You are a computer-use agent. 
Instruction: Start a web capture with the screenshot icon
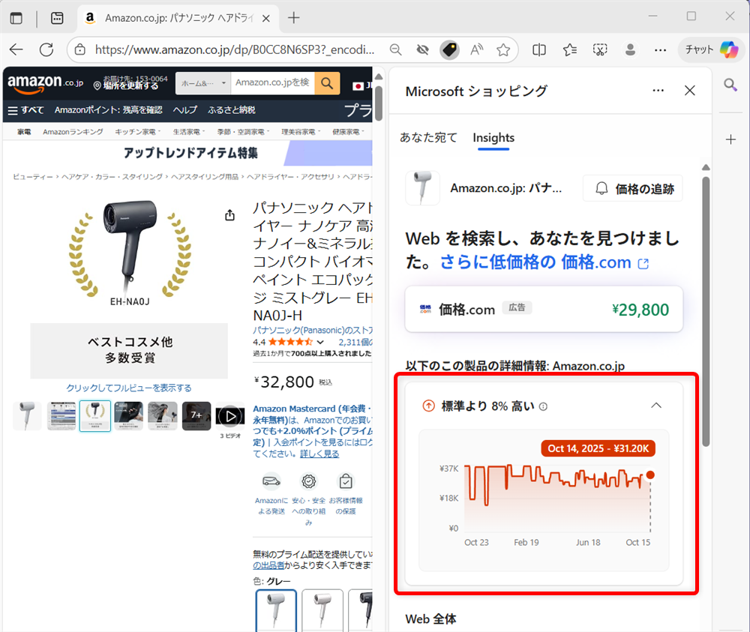pyautogui.click(x=600, y=49)
